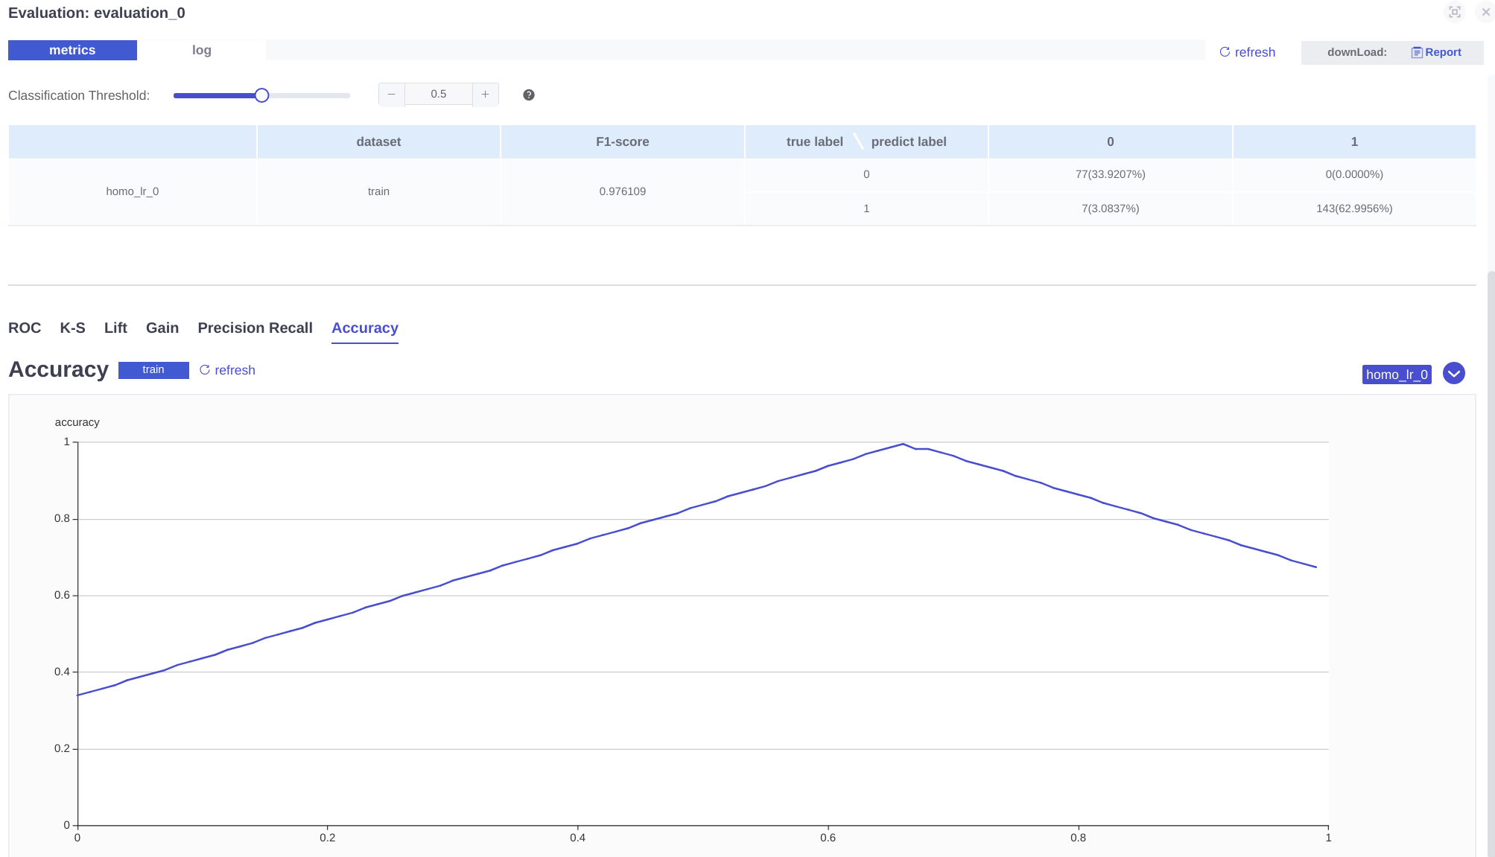Switch to the Lift chart
1495x857 pixels.
click(115, 328)
